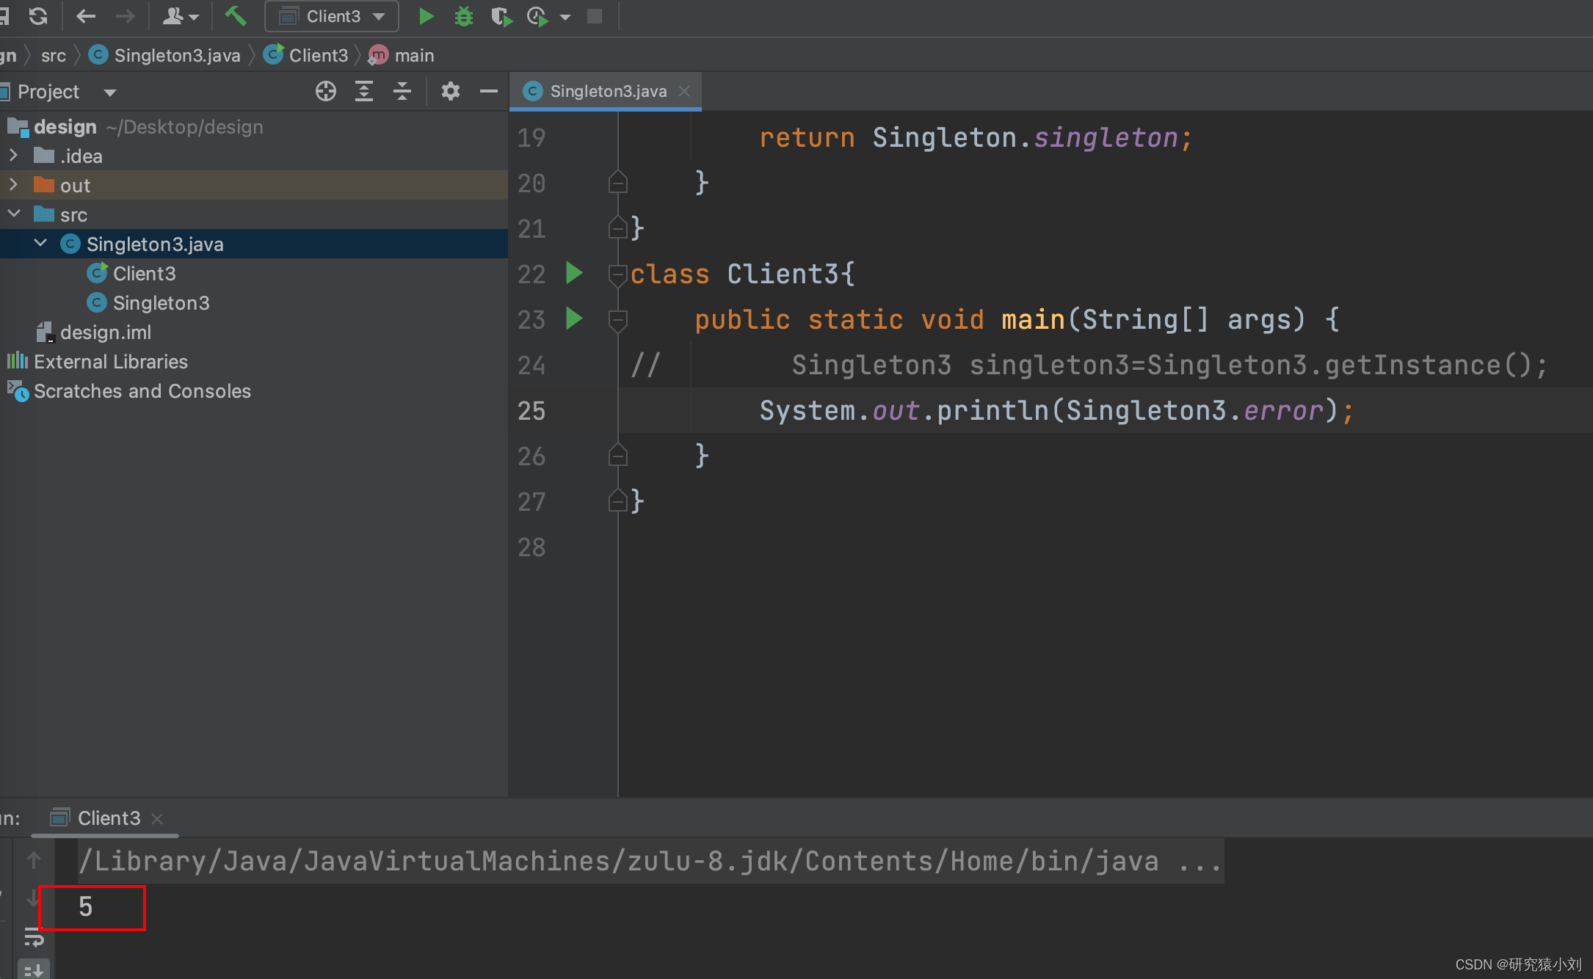Navigate forward with the right arrow

pos(126,16)
